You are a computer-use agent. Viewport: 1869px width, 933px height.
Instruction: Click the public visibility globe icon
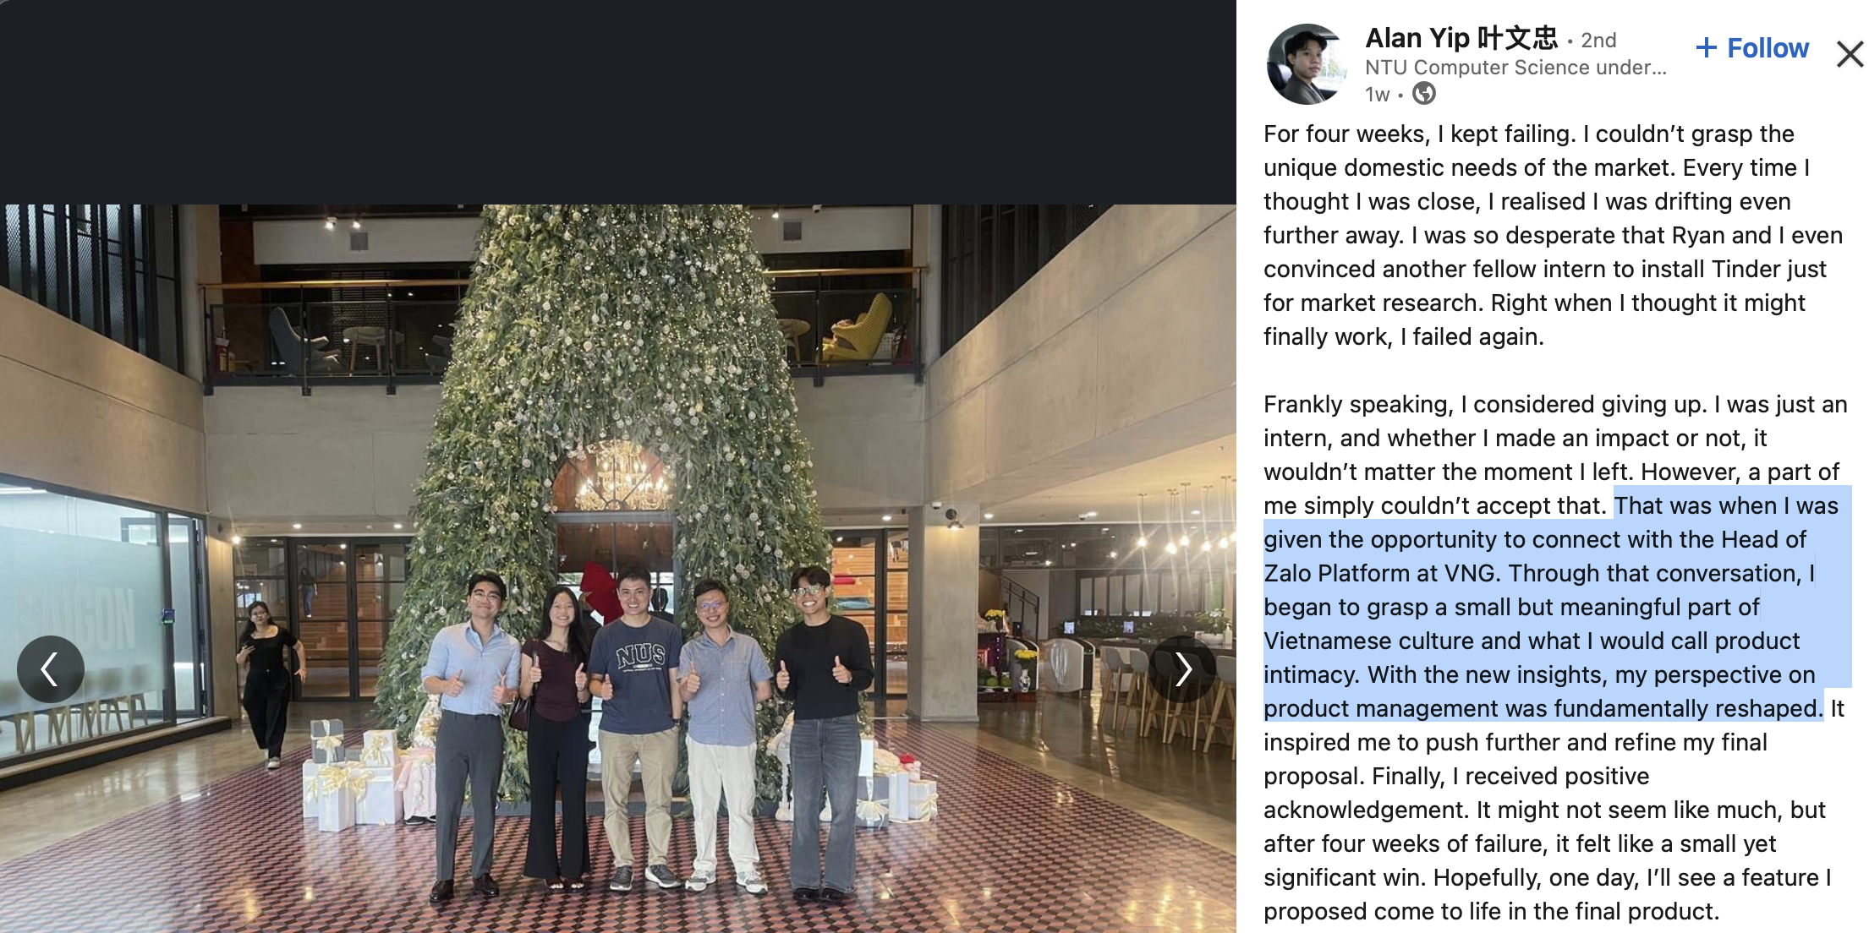pyautogui.click(x=1424, y=93)
